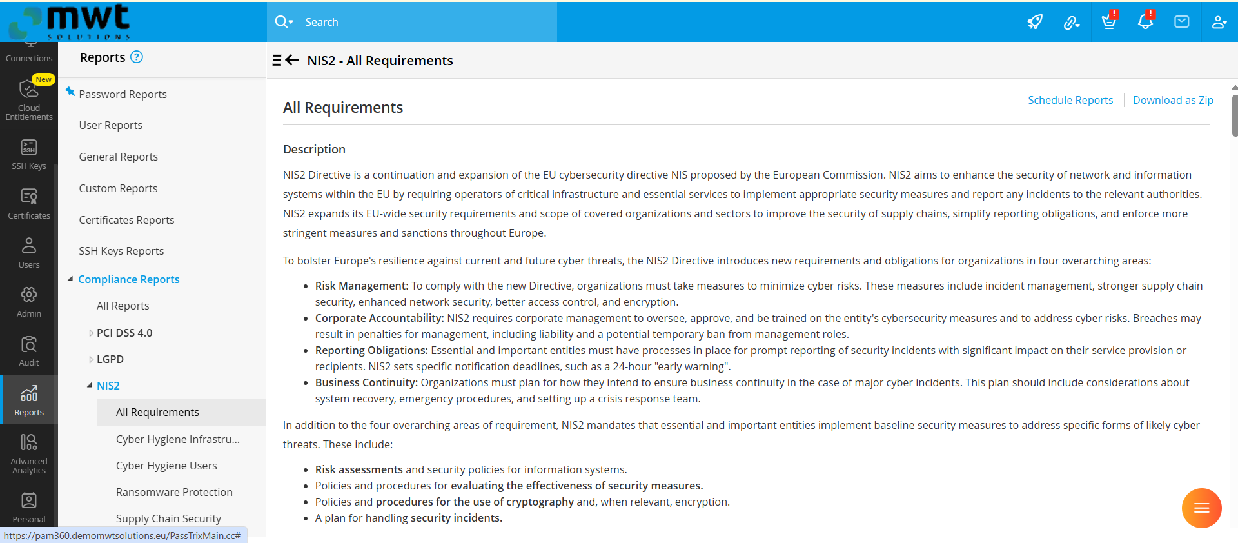Open the search dropdown arrow
The height and width of the screenshot is (543, 1238).
pos(291,22)
